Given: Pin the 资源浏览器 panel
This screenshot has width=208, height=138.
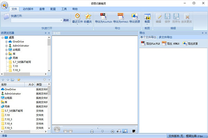Looking at the screenshot, I should [x=45, y=33].
